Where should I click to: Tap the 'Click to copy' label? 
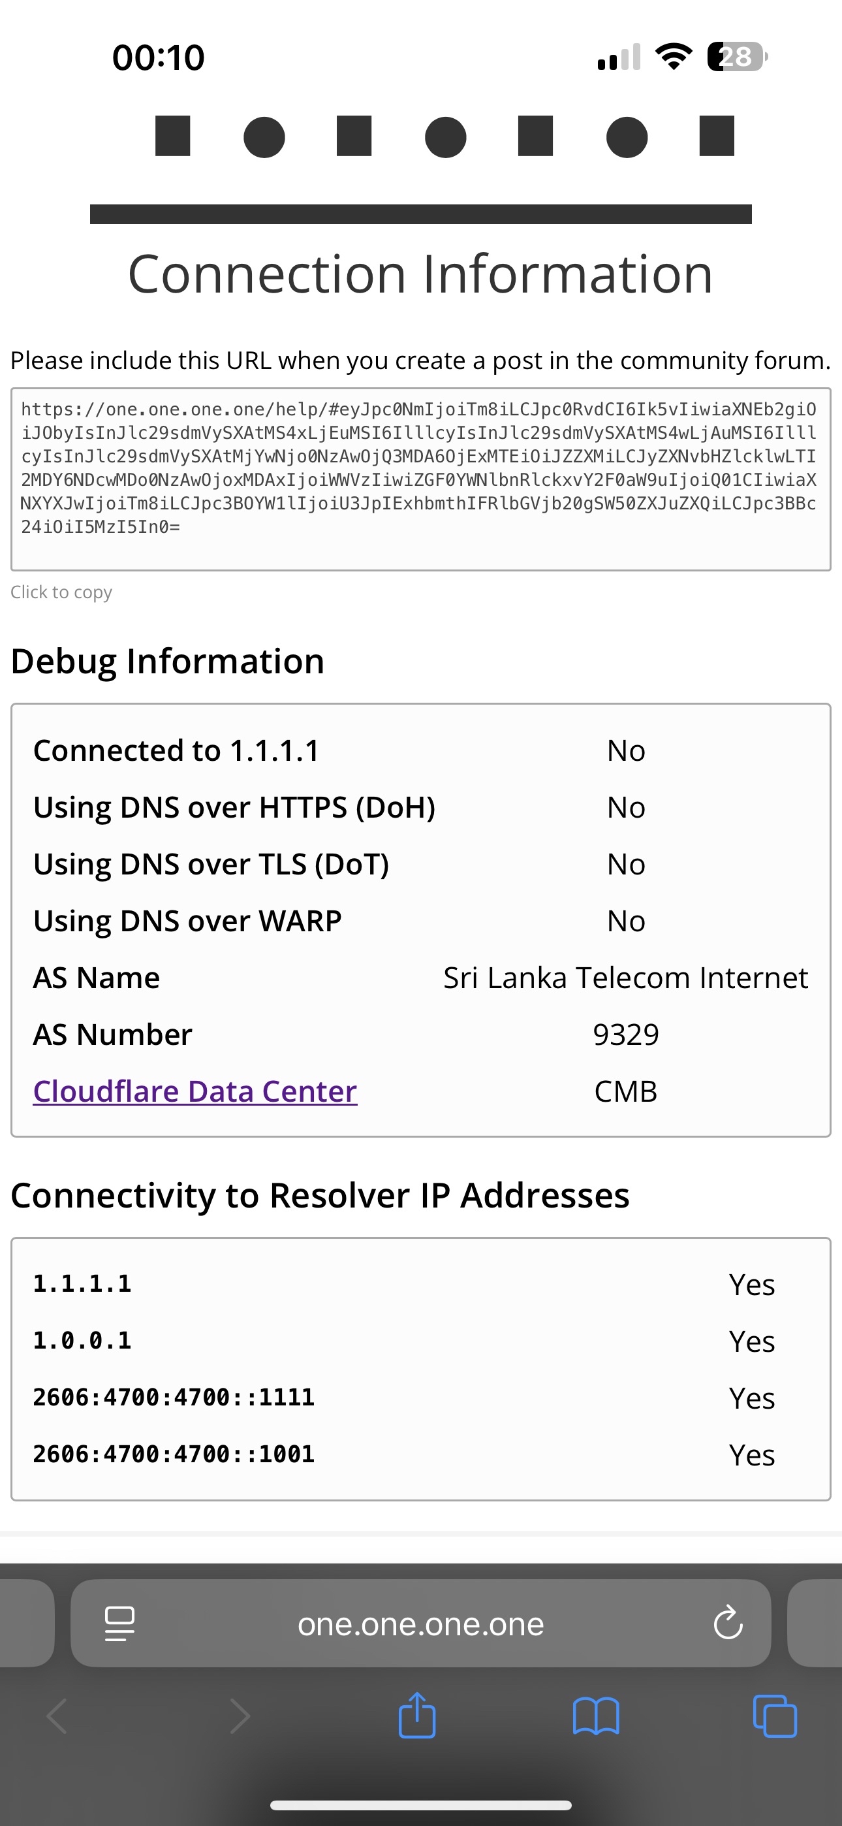click(x=61, y=592)
